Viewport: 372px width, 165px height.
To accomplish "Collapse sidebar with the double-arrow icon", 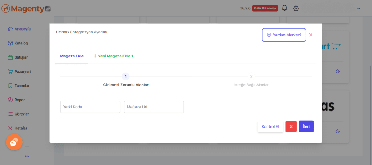I will [x=27, y=156].
